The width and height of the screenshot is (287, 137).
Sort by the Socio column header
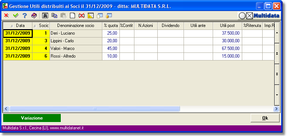coord(41,26)
